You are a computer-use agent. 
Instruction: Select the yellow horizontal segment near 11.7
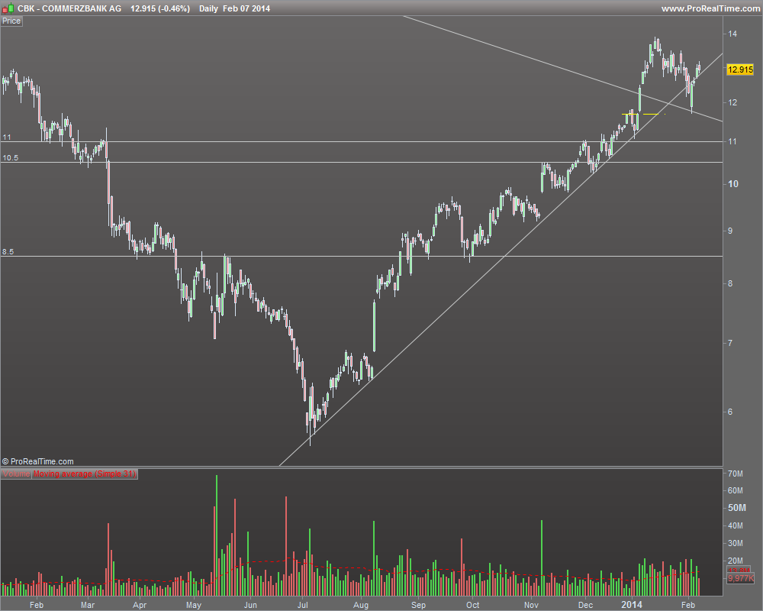pyautogui.click(x=643, y=114)
